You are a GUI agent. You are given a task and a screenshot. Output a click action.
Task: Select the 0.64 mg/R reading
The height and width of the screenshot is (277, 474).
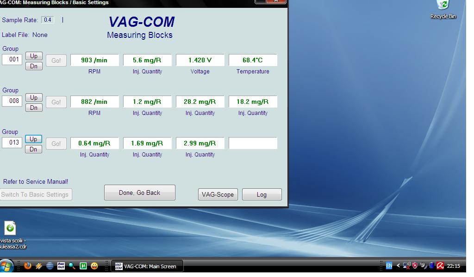coord(94,143)
